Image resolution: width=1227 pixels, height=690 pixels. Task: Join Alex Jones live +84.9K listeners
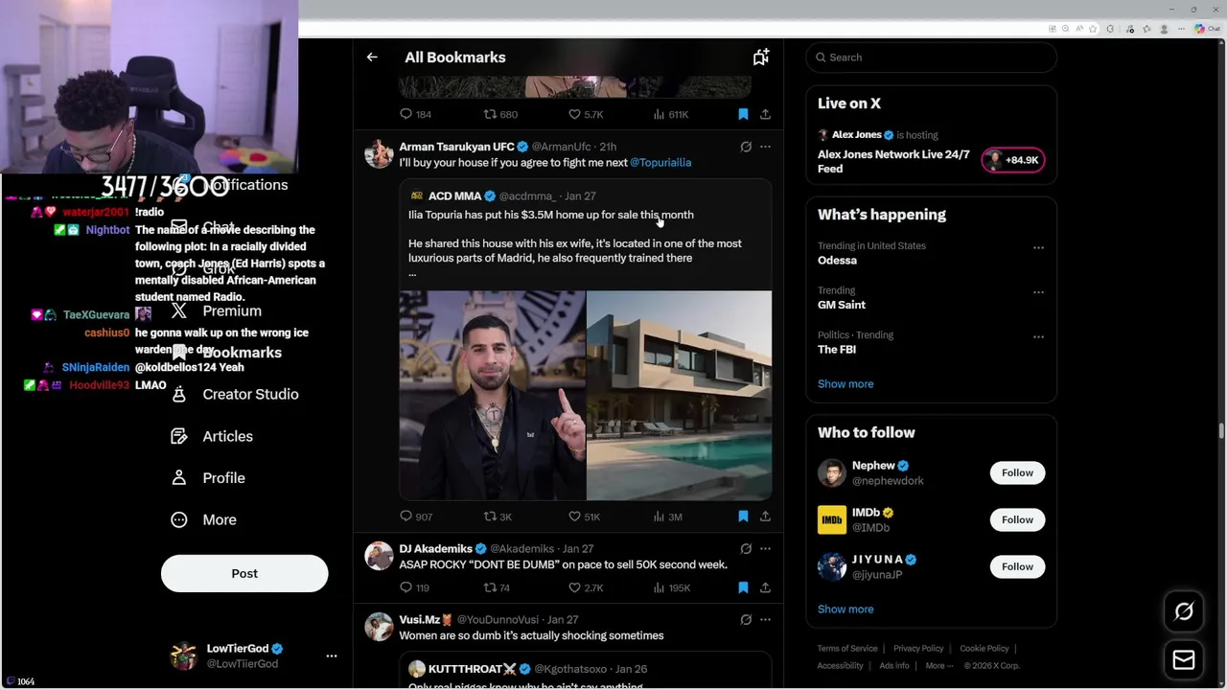1013,160
